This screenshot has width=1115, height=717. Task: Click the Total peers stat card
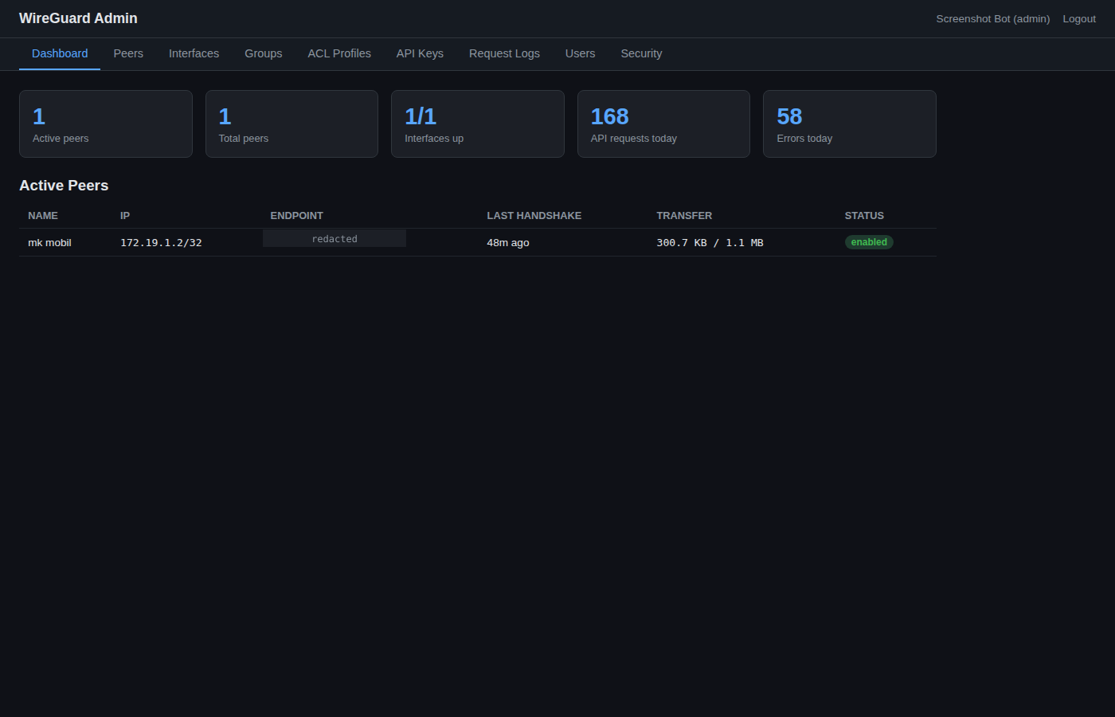pyautogui.click(x=291, y=123)
